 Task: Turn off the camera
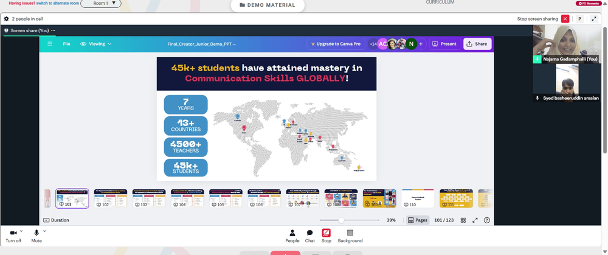(x=13, y=236)
